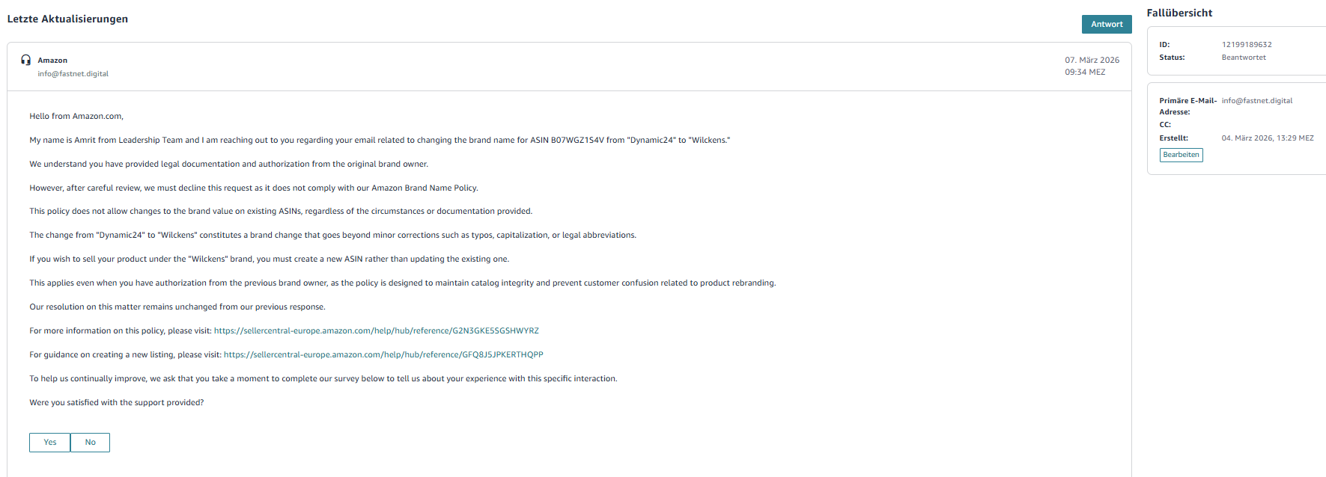This screenshot has width=1326, height=477.
Task: Click the Status: label in case overview
Action: pos(1173,58)
